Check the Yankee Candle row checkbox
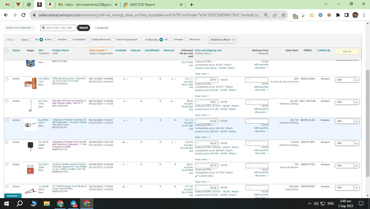Viewport: 370px width, 209px height. click(x=7, y=164)
